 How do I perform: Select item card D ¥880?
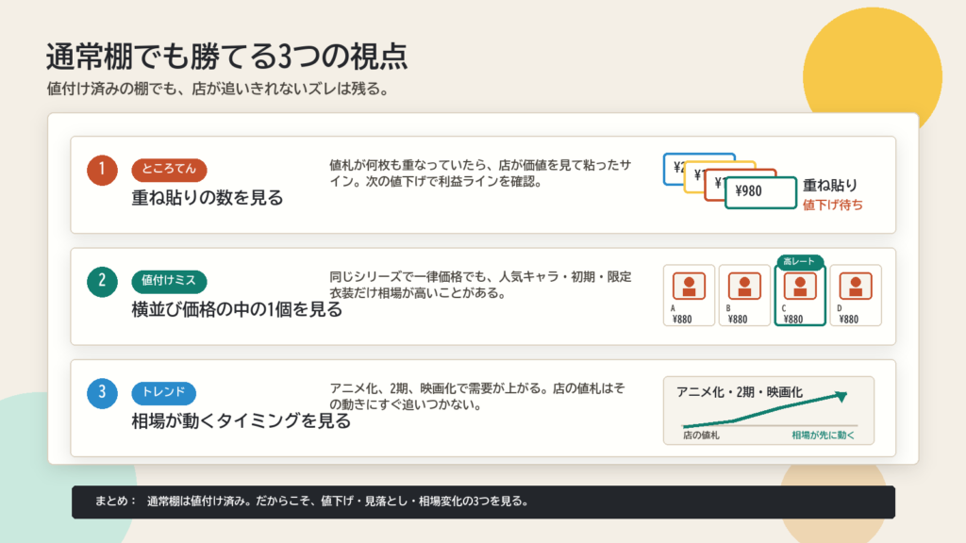click(856, 295)
